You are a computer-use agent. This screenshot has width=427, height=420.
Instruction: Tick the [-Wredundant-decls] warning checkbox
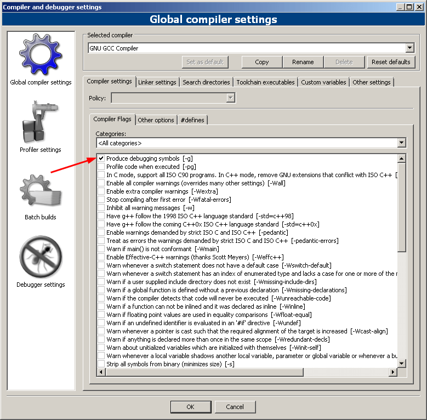tap(101, 339)
